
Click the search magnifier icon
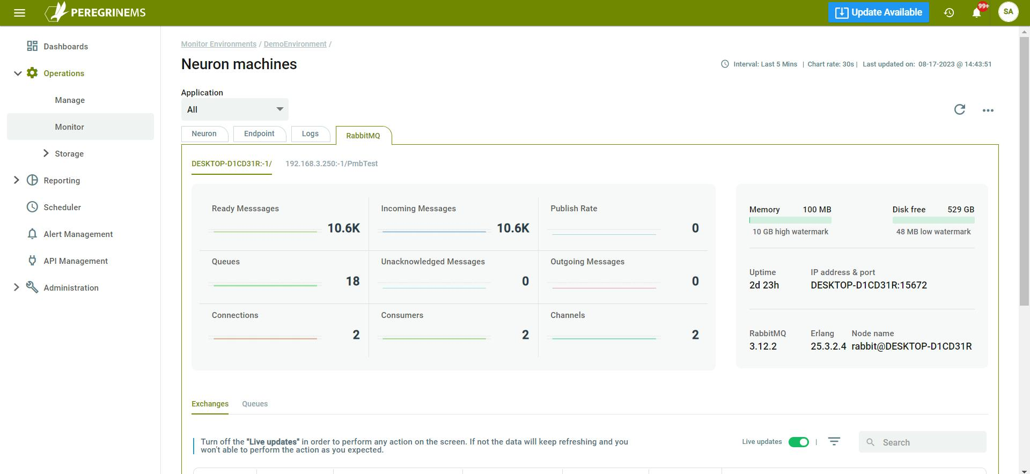[871, 442]
